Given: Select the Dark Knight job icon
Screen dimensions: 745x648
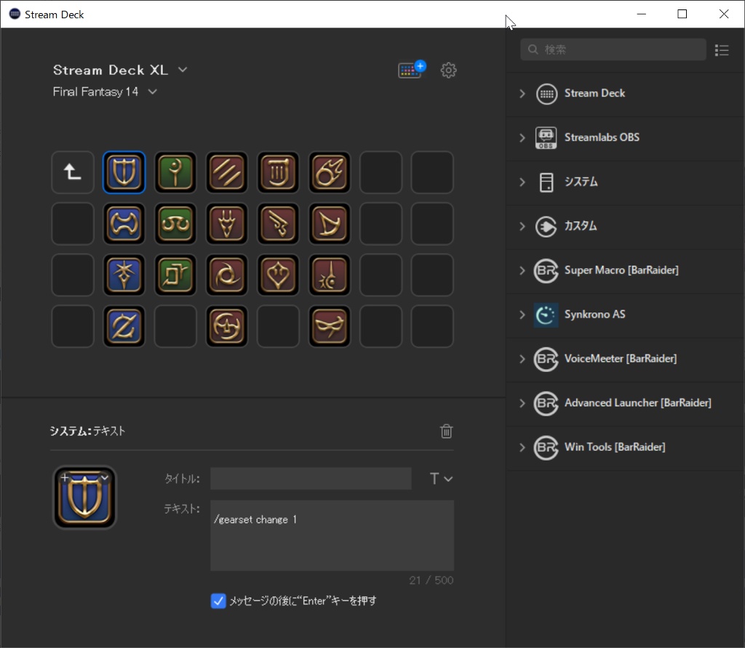Looking at the screenshot, I should pyautogui.click(x=124, y=275).
